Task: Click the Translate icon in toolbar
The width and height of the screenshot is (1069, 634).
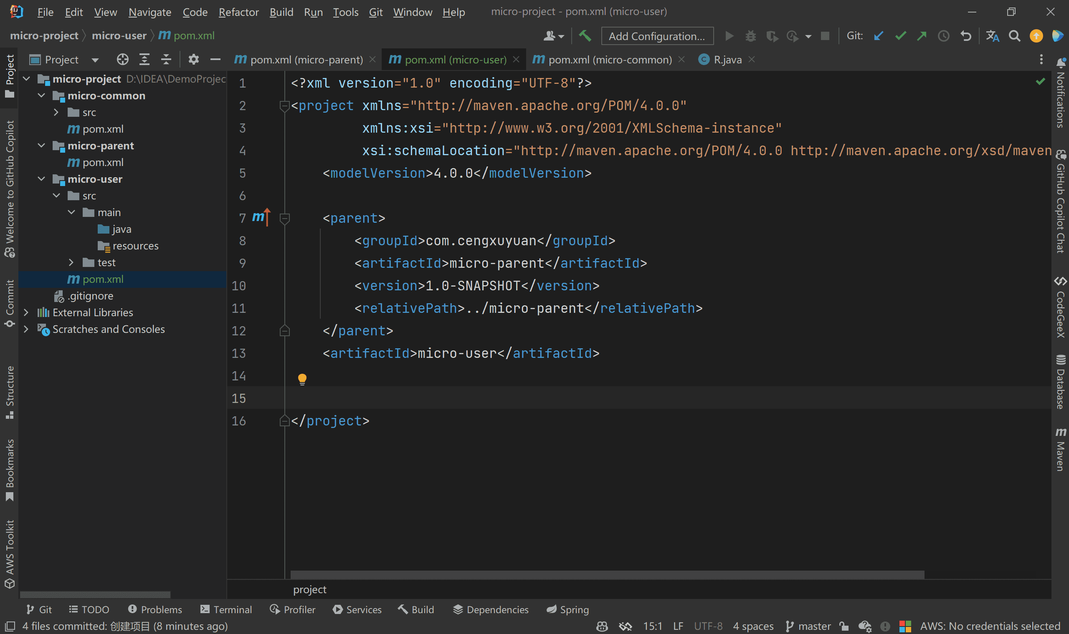Action: (x=993, y=36)
